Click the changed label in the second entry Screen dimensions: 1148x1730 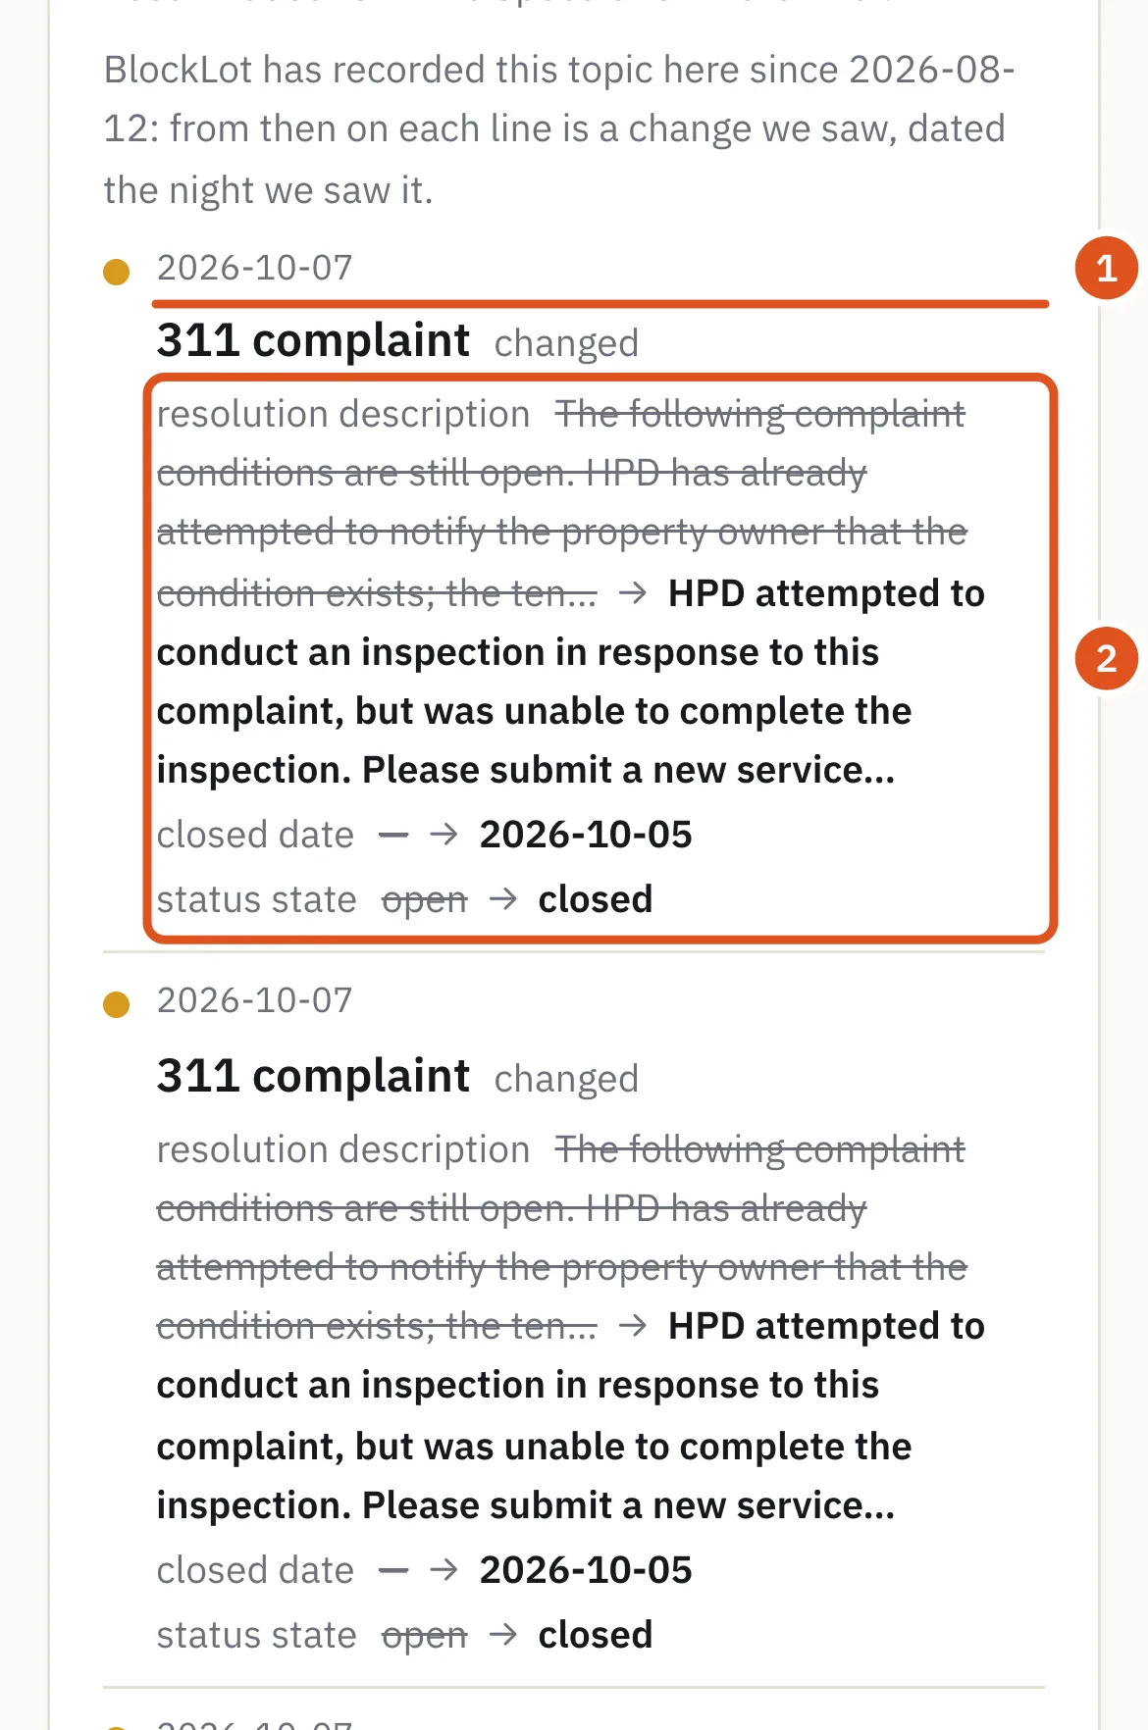[566, 1080]
